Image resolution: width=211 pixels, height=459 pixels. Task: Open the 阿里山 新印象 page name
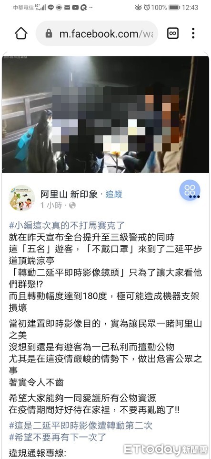point(69,194)
